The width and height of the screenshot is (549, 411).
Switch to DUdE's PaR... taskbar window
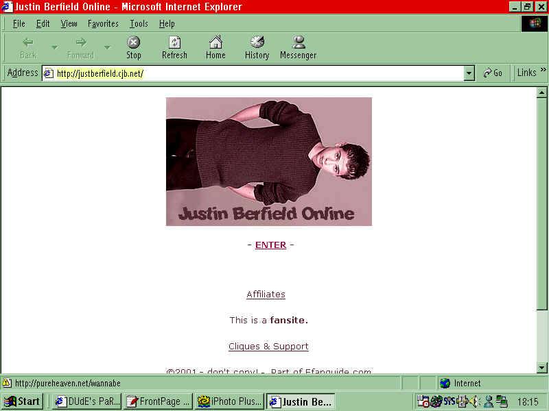tap(87, 401)
